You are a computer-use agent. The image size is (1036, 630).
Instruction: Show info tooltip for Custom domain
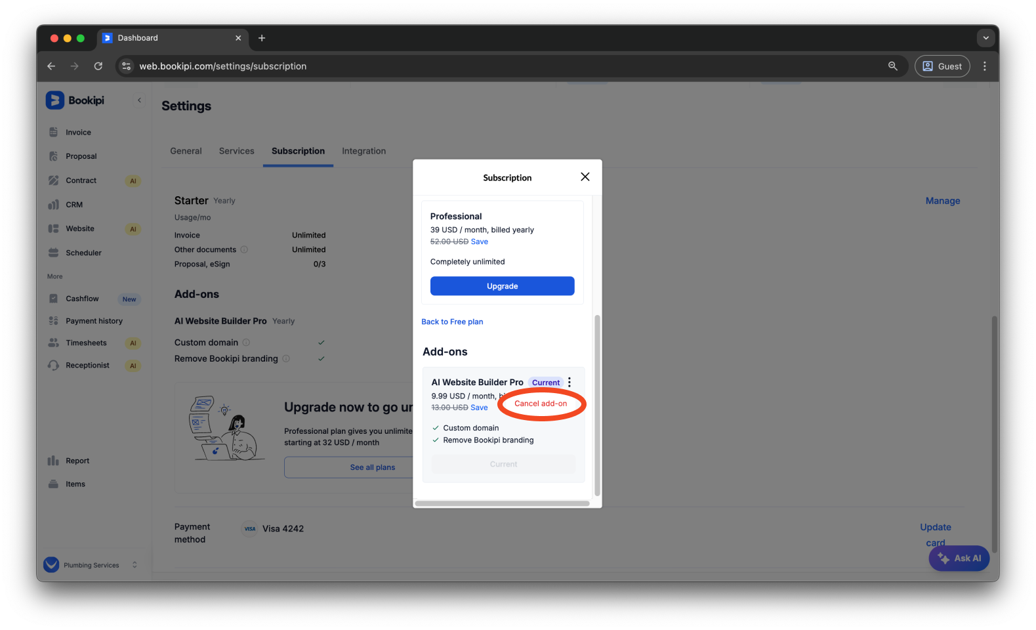coord(246,343)
